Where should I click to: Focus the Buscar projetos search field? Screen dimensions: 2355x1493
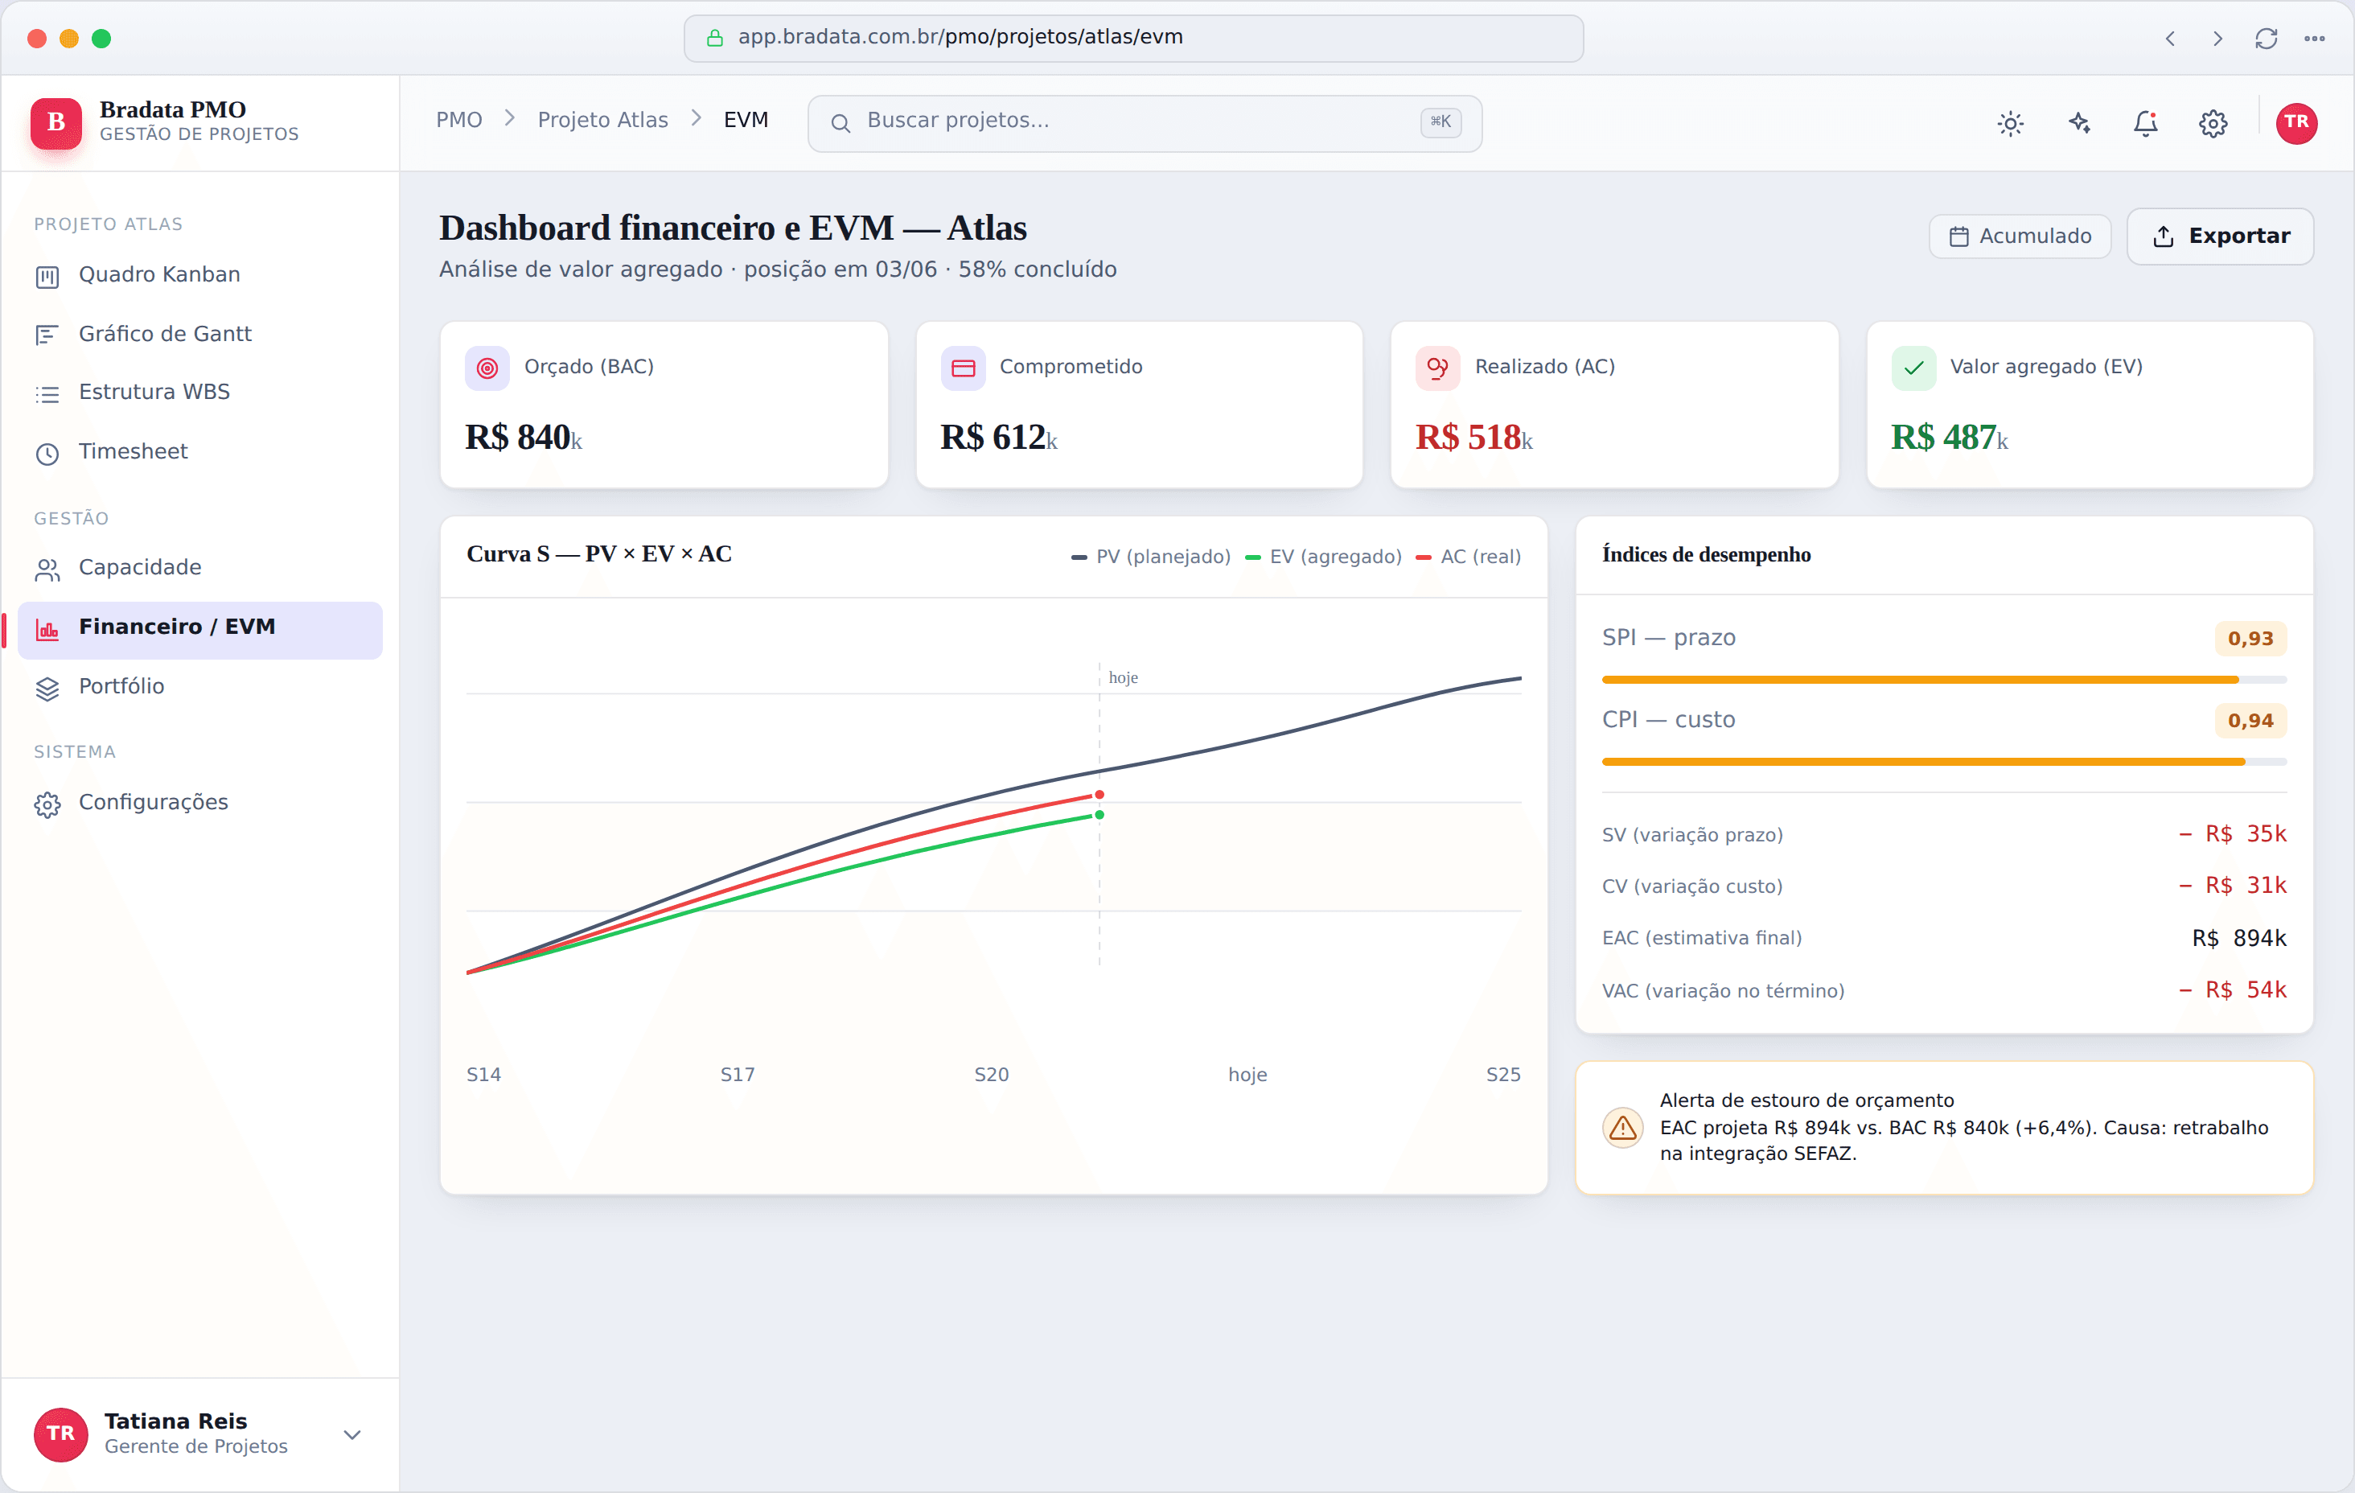[x=1145, y=123]
